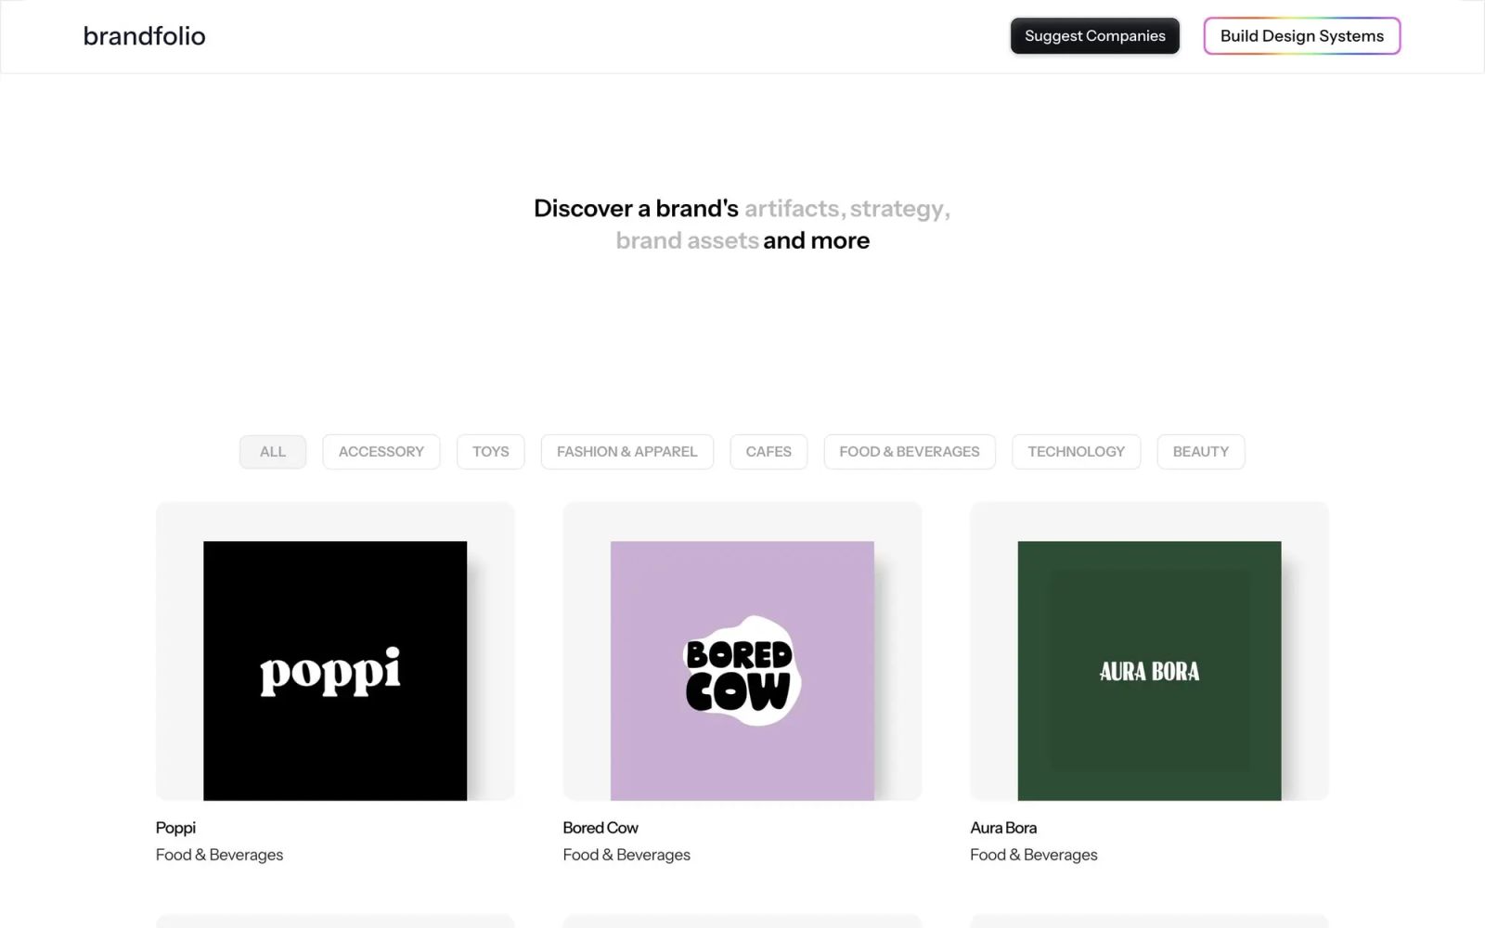Filter by TECHNOLOGY category

(x=1077, y=452)
